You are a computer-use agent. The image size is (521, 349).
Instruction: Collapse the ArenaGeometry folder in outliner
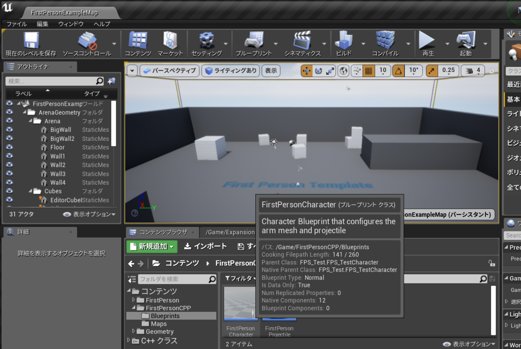pyautogui.click(x=25, y=112)
